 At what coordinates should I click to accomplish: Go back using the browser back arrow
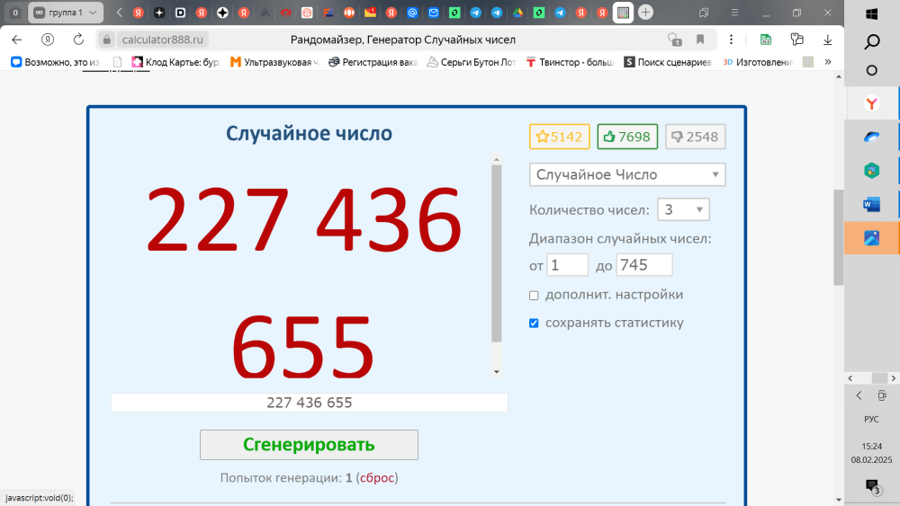(x=16, y=40)
